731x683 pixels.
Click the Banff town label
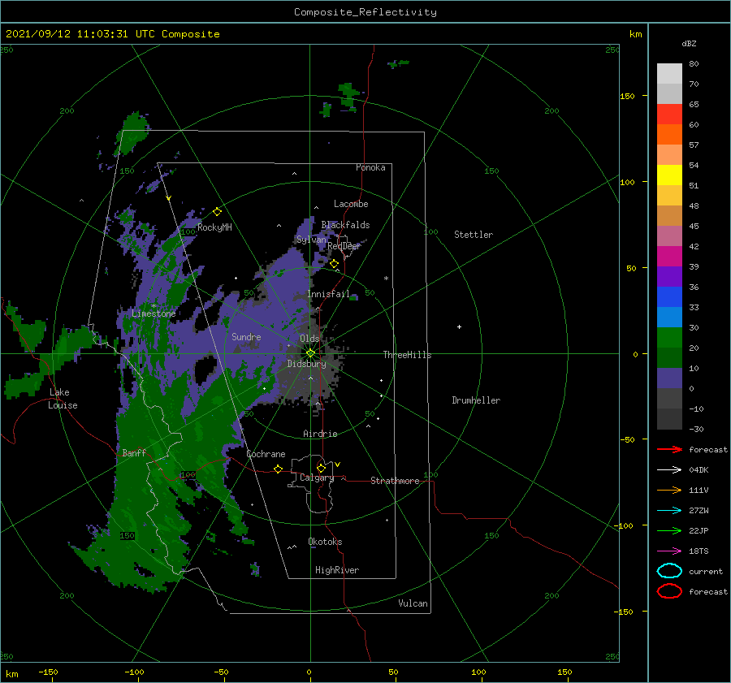pos(134,452)
